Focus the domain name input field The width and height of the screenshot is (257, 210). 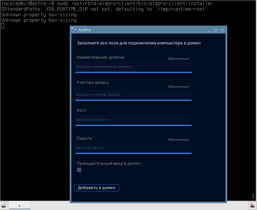[133, 67]
